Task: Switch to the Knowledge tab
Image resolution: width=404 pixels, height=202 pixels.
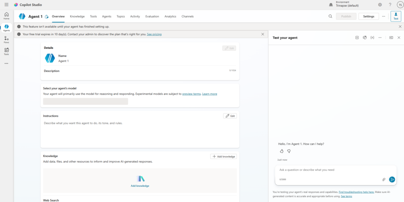Action: [x=77, y=17]
